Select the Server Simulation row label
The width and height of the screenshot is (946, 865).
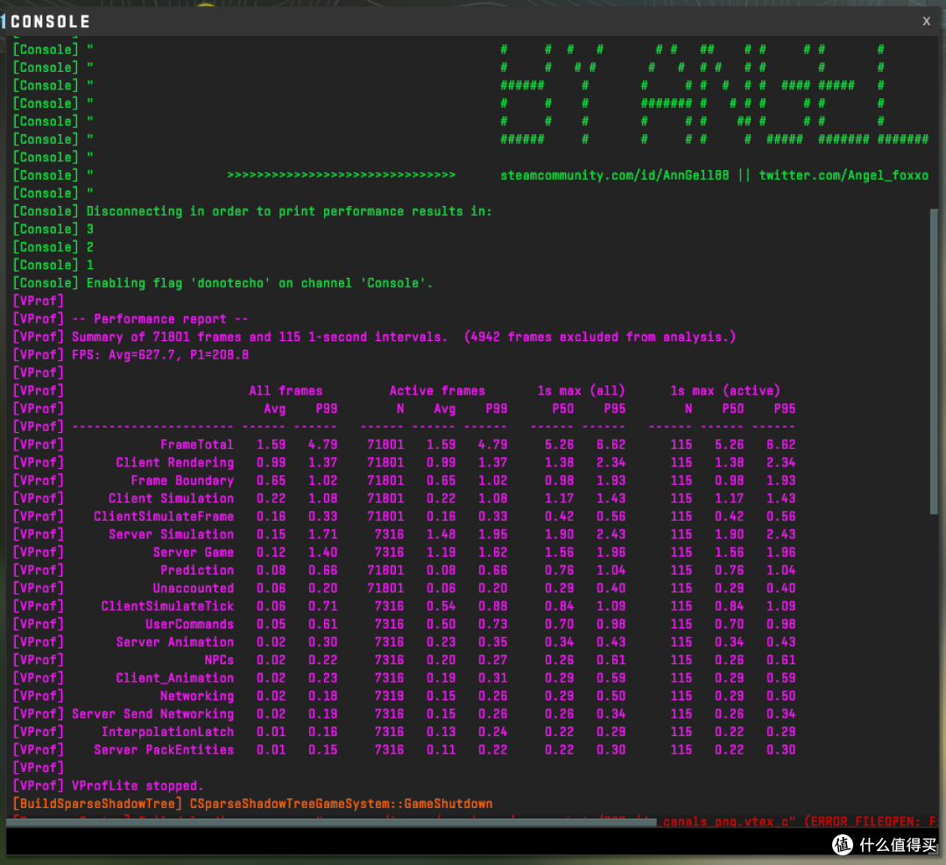pos(172,535)
